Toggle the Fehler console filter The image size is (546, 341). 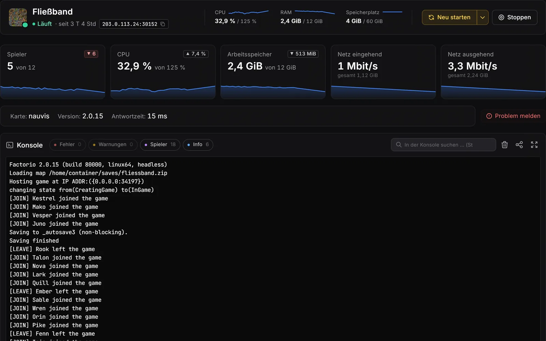click(x=68, y=145)
